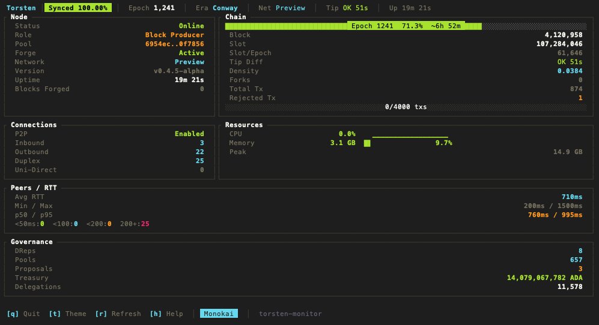Click Slot/Epoch value 61,646
Viewport: 599px width, 325px height.
click(570, 53)
